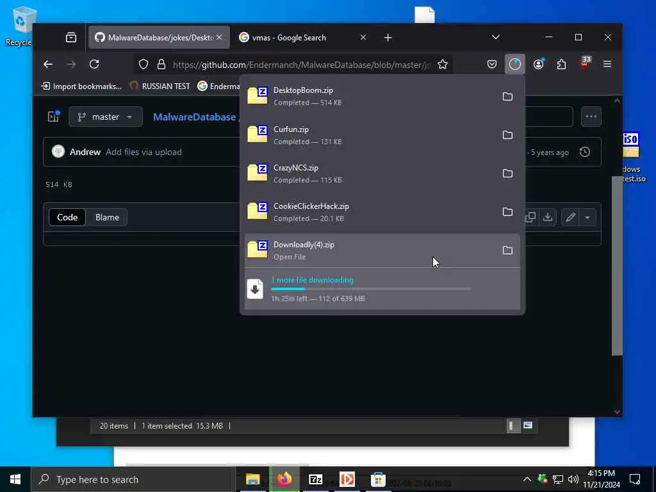Open File Explorer from taskbar
The height and width of the screenshot is (492, 656).
(x=252, y=479)
